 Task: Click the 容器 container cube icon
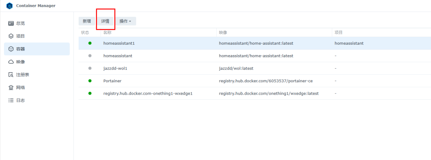click(11, 49)
